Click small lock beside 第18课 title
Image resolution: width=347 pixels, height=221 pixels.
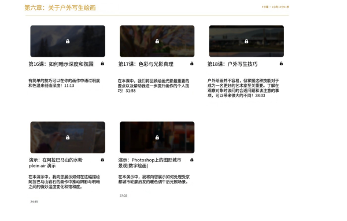[281, 64]
